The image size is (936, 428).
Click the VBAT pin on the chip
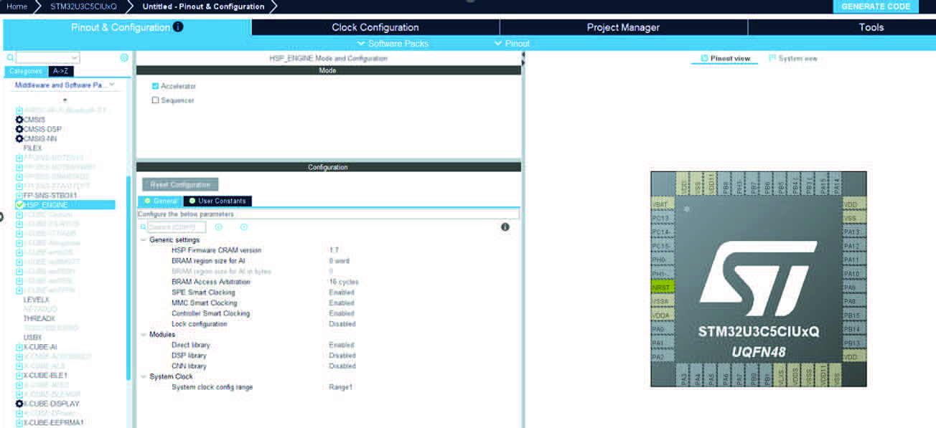(x=662, y=204)
